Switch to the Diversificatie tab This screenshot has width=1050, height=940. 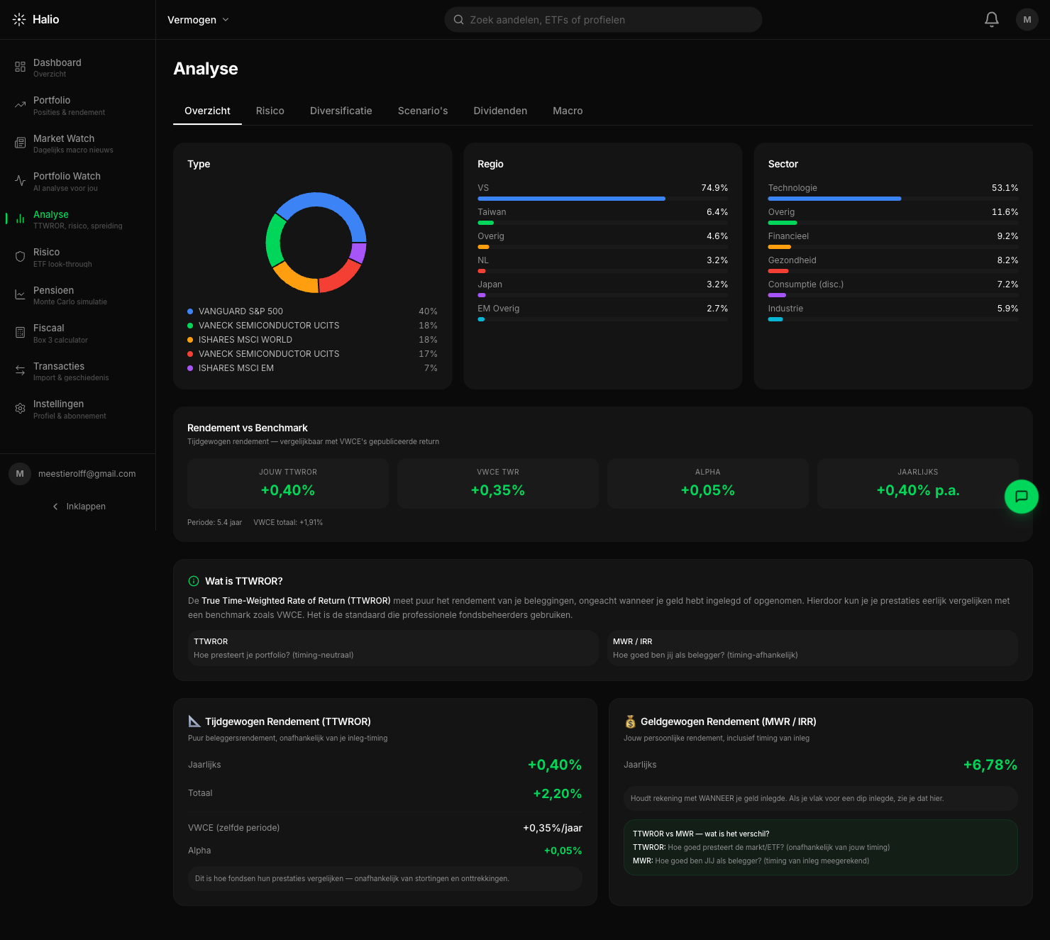pyautogui.click(x=341, y=111)
